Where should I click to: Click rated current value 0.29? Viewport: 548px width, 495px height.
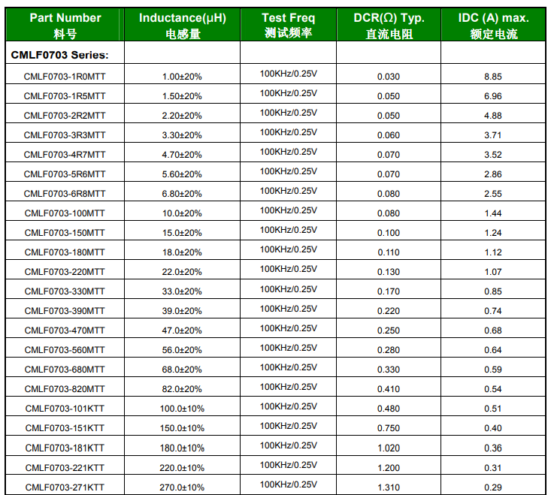click(493, 487)
